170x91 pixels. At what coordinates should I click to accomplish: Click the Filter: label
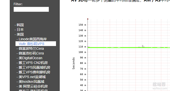click(18, 4)
